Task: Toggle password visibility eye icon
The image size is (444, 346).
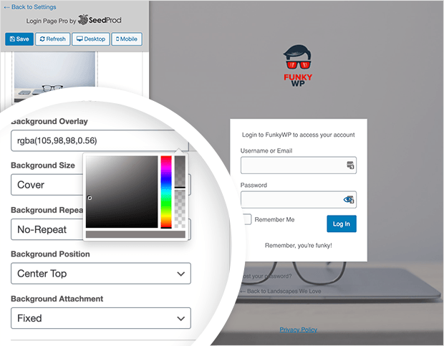Action: coord(349,200)
